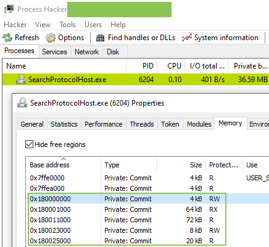Sort memory list by Base address header
This screenshot has height=247, width=269.
pyautogui.click(x=64, y=165)
